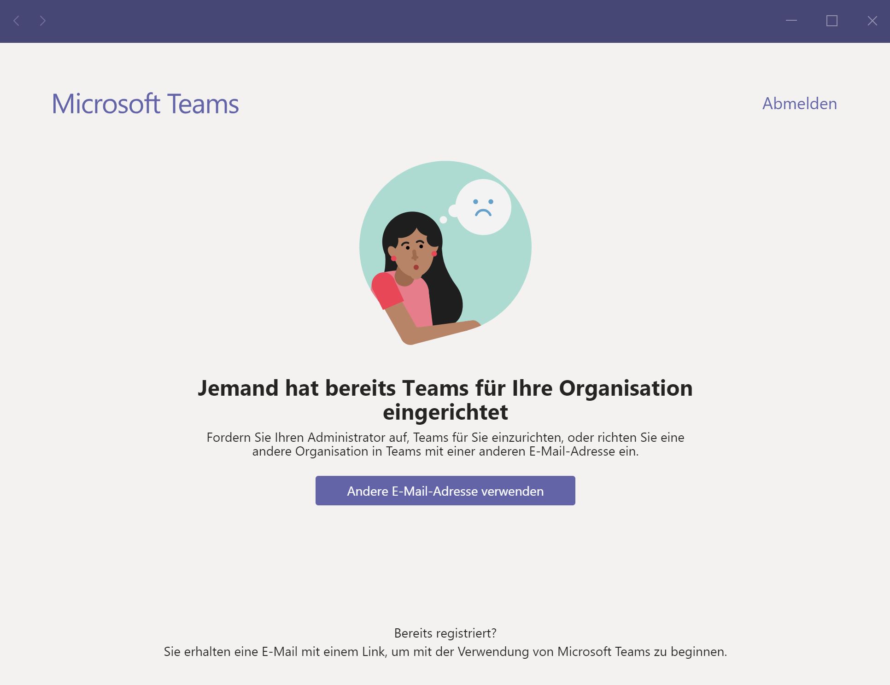Click the Microsoft Teams title text
This screenshot has width=890, height=685.
click(145, 104)
